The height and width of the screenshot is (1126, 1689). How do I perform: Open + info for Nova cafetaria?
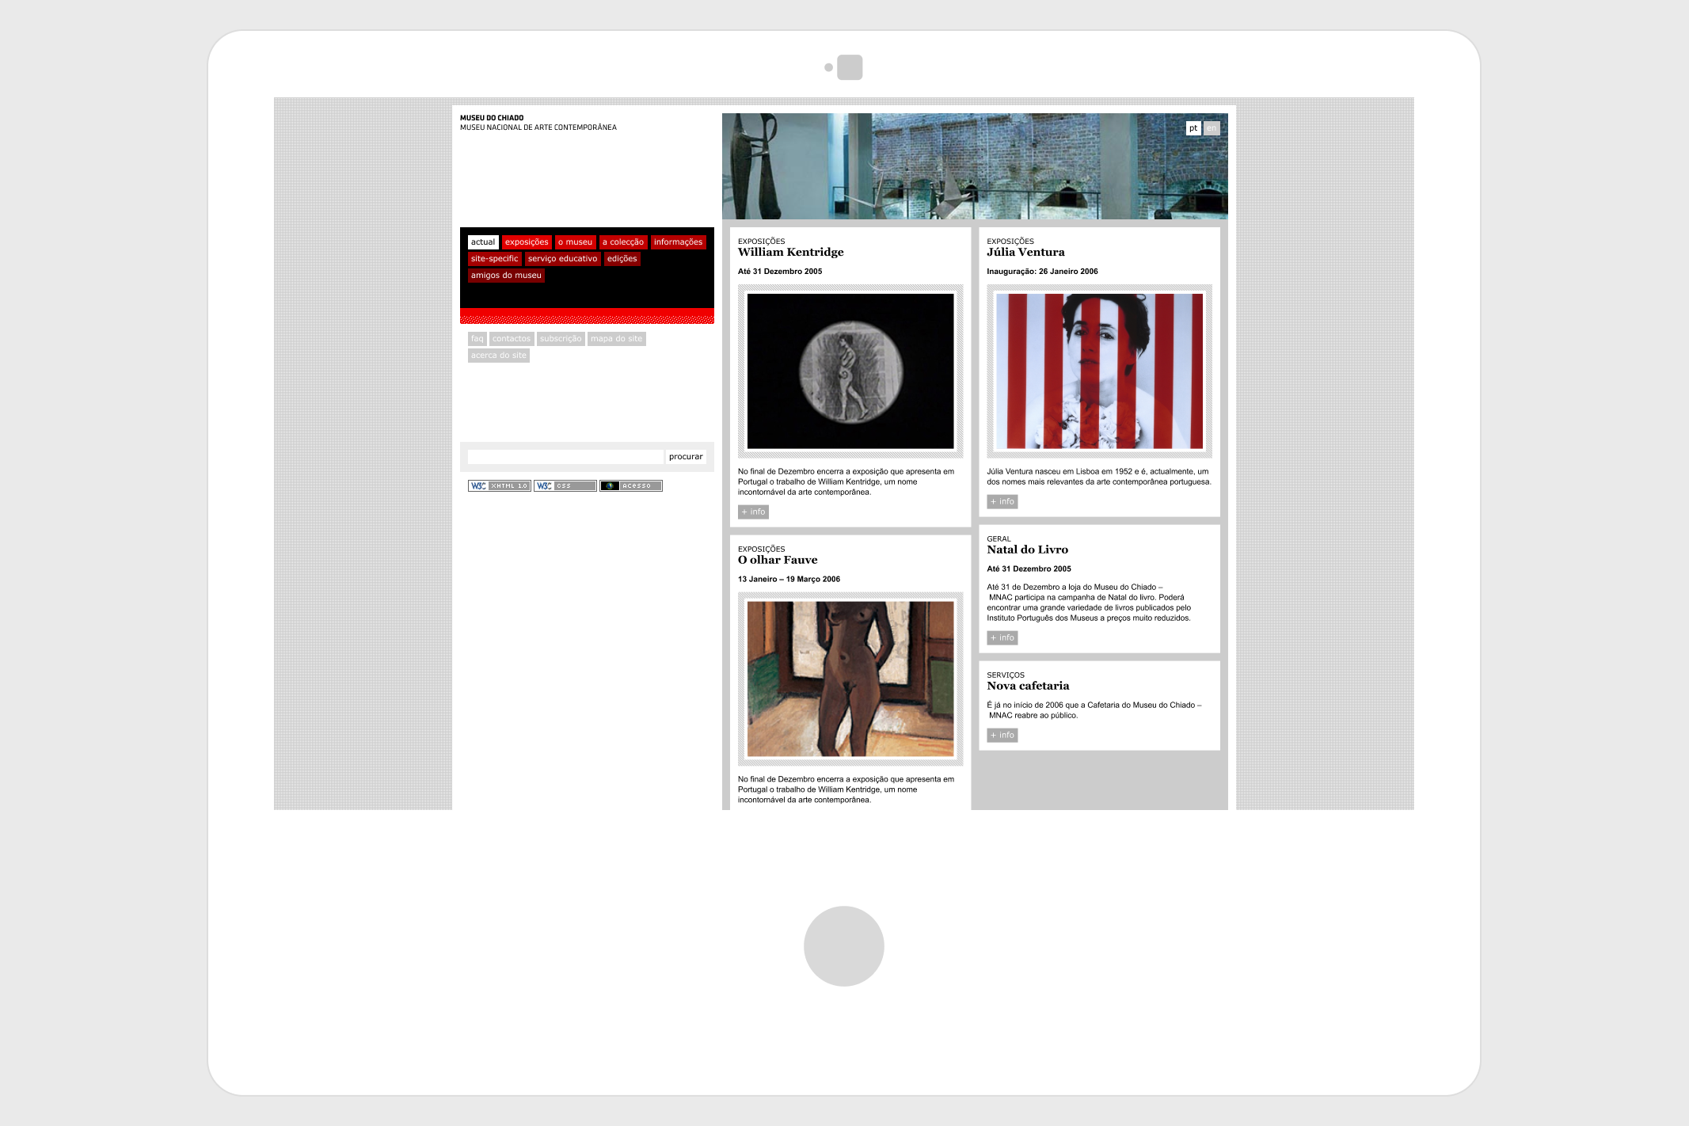[1002, 735]
